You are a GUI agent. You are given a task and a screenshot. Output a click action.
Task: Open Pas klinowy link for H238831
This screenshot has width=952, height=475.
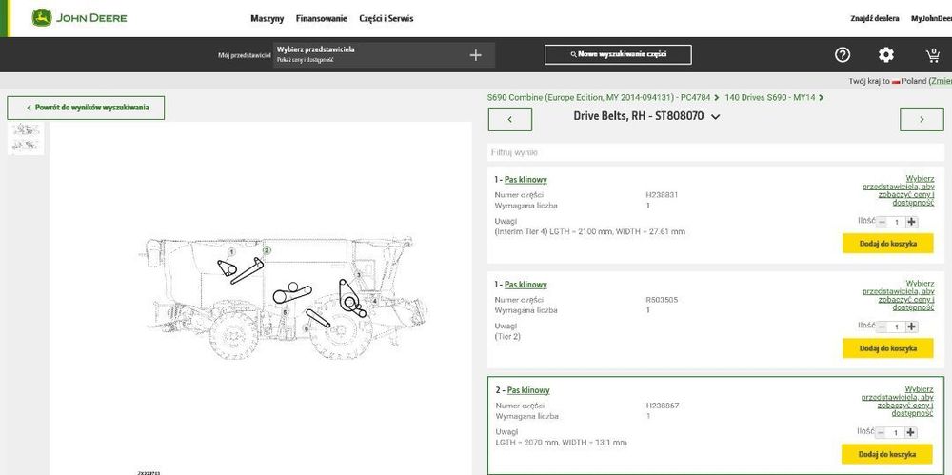pyautogui.click(x=526, y=180)
